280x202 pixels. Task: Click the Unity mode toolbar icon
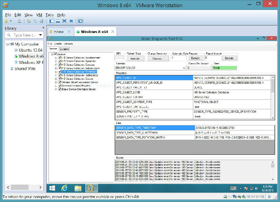pos(71,21)
